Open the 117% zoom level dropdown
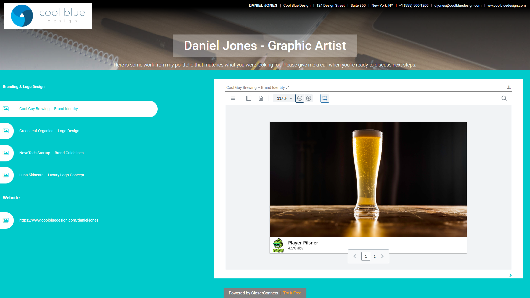530x298 pixels. (x=284, y=98)
